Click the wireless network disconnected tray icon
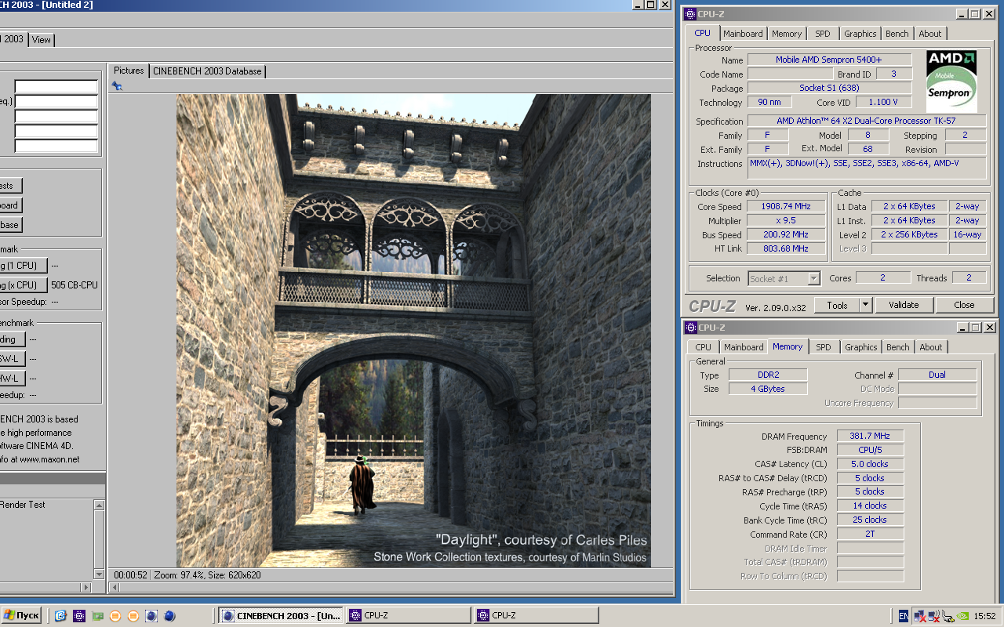The height and width of the screenshot is (627, 1004). tap(933, 616)
